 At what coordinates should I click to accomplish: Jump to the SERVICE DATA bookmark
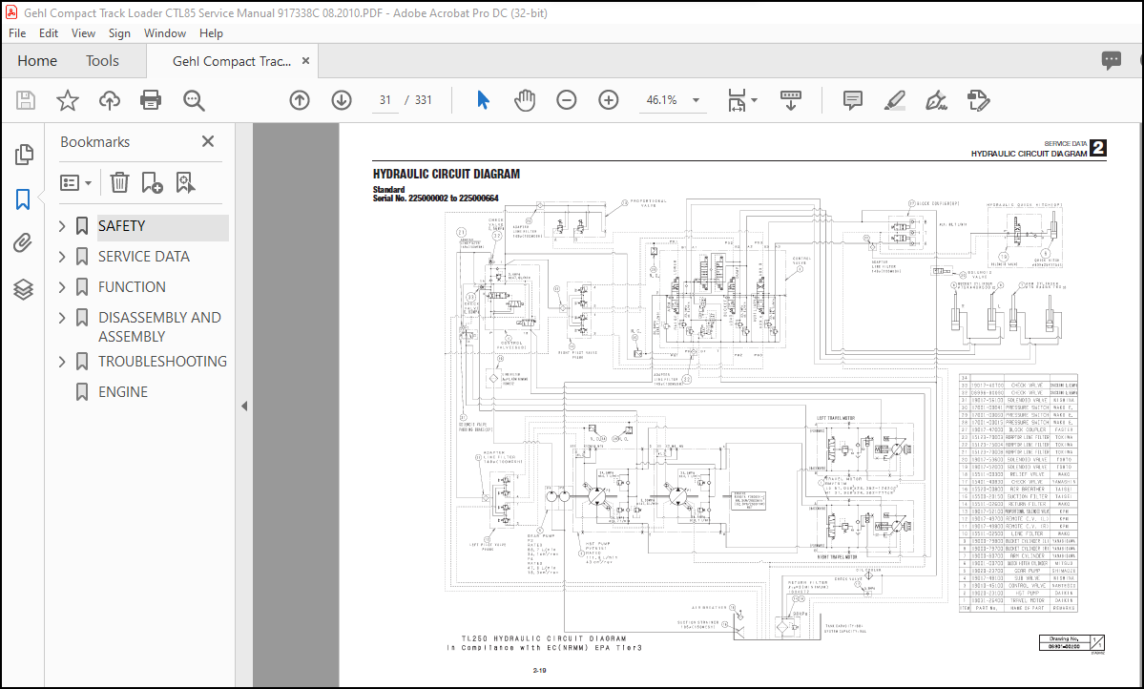pos(144,257)
